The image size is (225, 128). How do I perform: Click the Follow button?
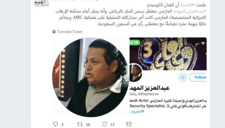point(198,77)
